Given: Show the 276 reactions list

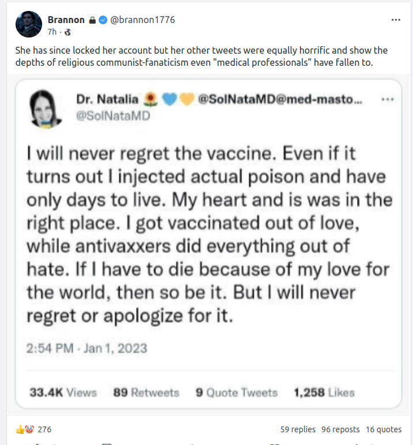Looking at the screenshot, I should (44, 429).
